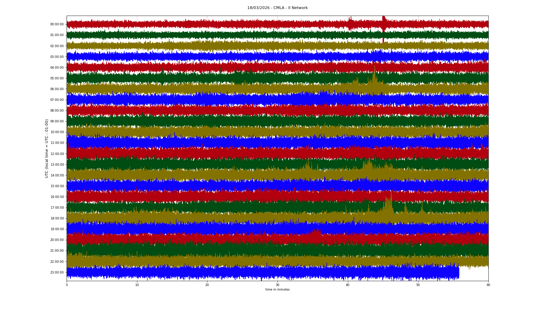Click the blank gap after the 23:00 blue trace
This screenshot has height=312, width=555.
[473, 273]
